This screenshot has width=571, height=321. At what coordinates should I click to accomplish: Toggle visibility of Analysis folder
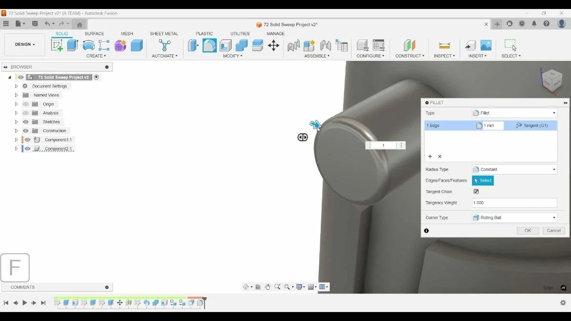pyautogui.click(x=26, y=113)
